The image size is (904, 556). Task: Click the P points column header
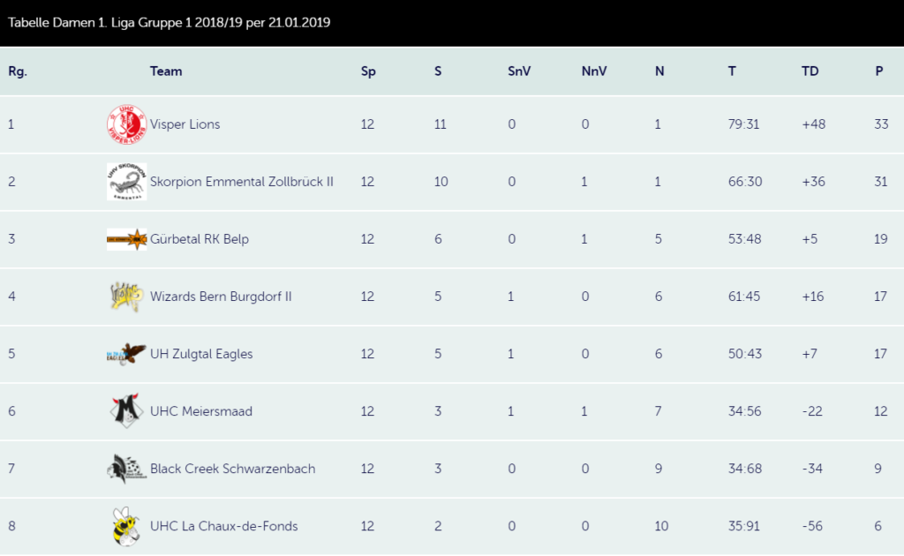click(879, 71)
